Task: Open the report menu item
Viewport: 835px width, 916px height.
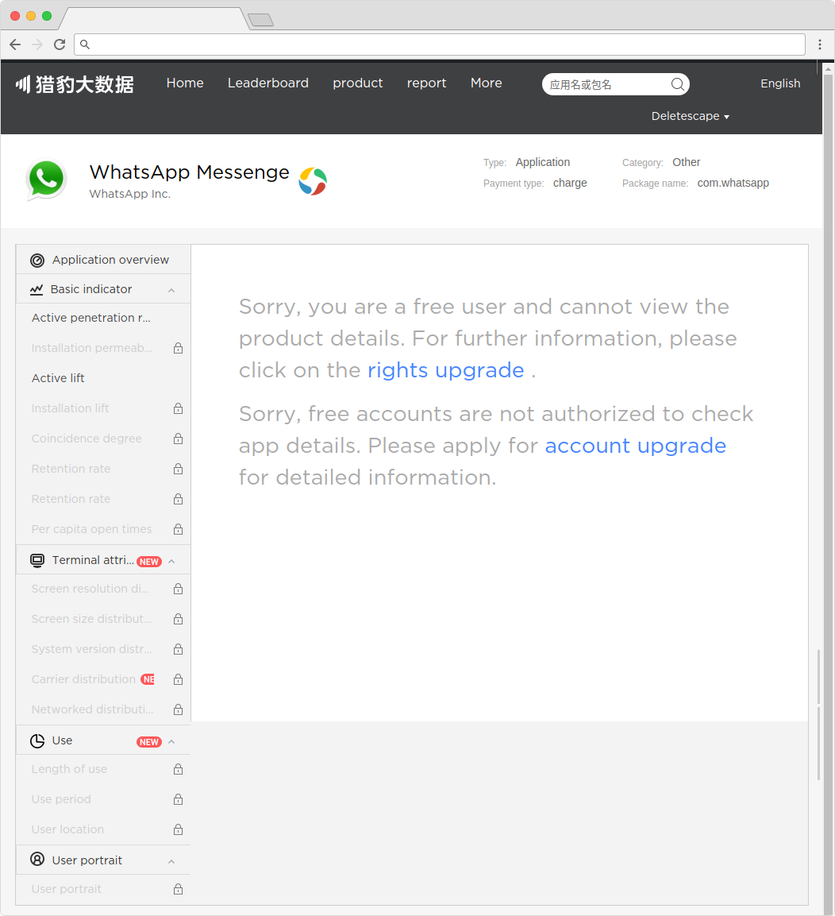Action: pyautogui.click(x=426, y=83)
